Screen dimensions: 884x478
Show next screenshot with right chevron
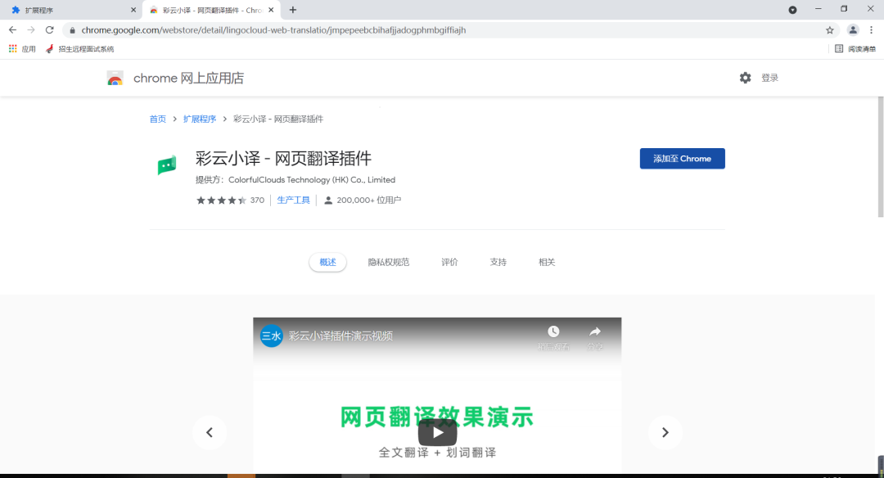coord(665,432)
